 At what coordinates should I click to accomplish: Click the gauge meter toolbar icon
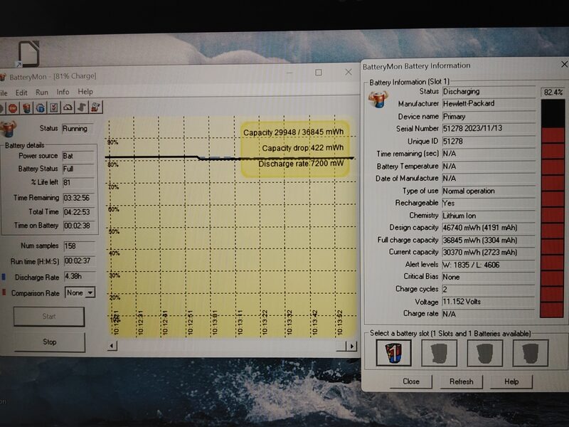tap(68, 107)
